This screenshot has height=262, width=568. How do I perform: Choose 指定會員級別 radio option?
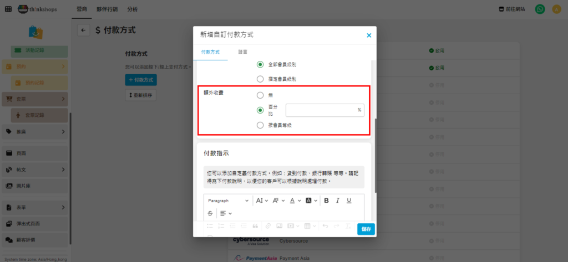(260, 79)
